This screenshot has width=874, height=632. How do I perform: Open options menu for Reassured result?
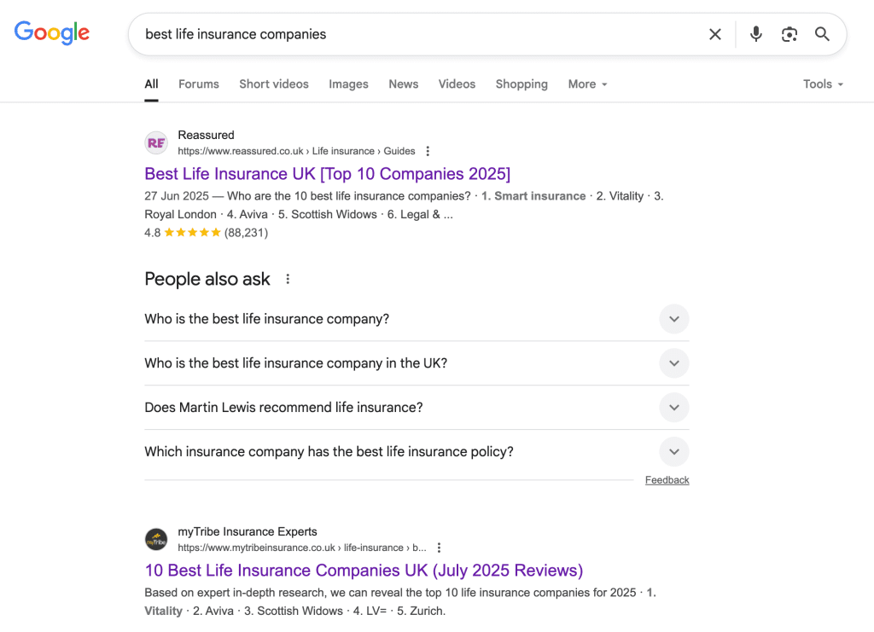428,151
